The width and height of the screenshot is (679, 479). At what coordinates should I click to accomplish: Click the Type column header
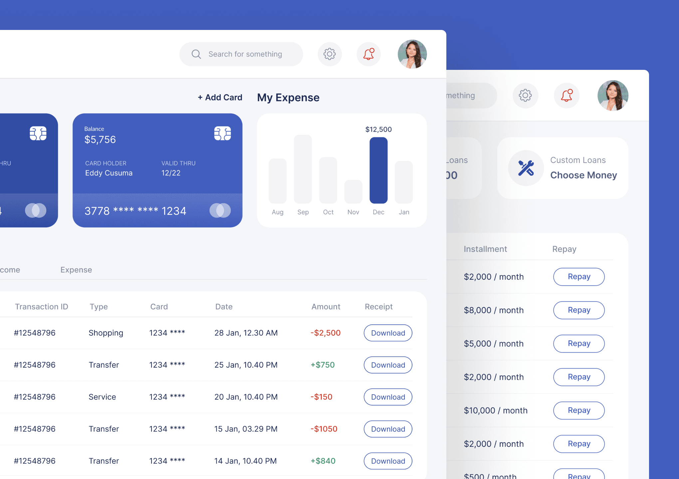click(x=99, y=307)
